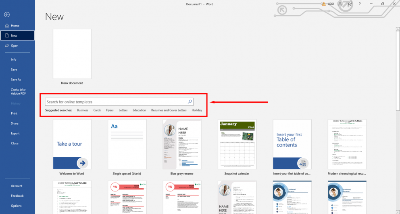The image size is (400, 214).
Task: Select the Holiday suggested search
Action: click(197, 110)
